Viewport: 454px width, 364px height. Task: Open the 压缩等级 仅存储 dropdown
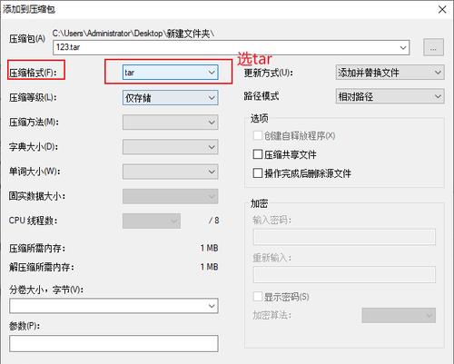click(x=171, y=98)
